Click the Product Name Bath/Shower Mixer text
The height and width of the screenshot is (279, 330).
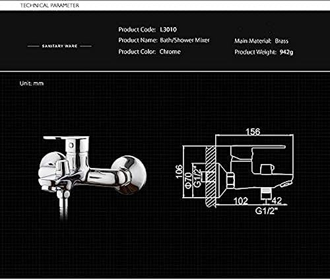[x=164, y=40]
